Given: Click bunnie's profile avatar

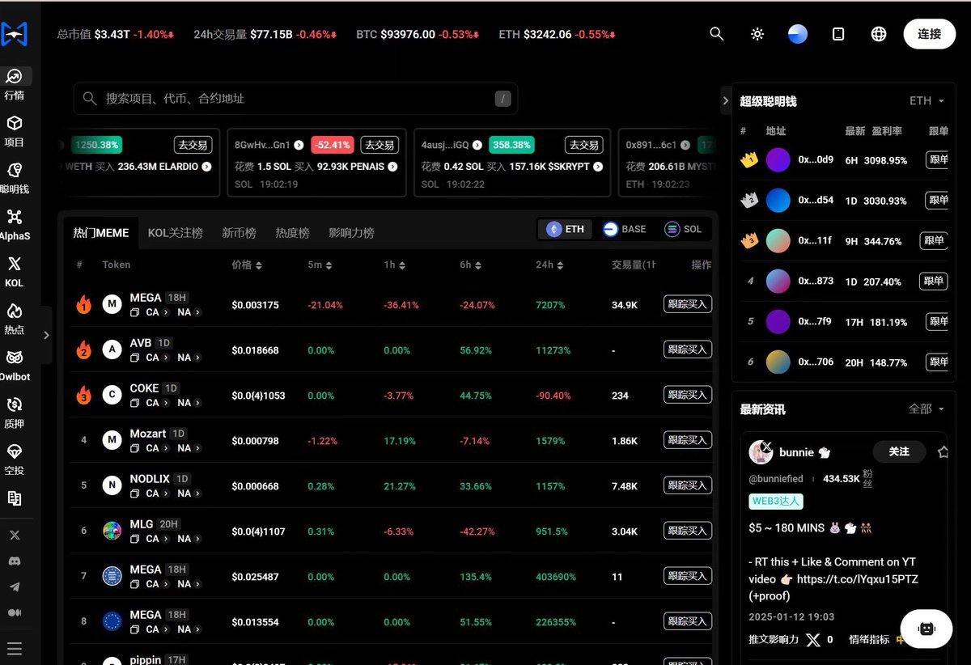Looking at the screenshot, I should click(x=761, y=452).
